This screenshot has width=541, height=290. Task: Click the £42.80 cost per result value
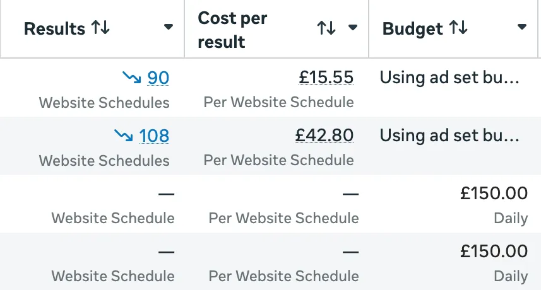pyautogui.click(x=324, y=136)
